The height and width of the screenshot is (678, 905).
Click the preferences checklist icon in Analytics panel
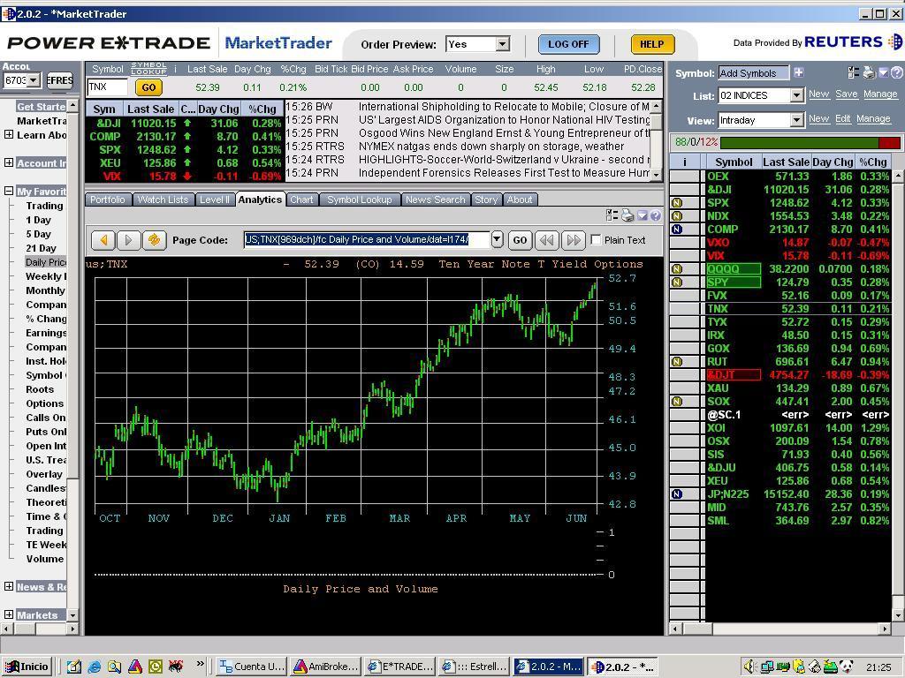(612, 215)
